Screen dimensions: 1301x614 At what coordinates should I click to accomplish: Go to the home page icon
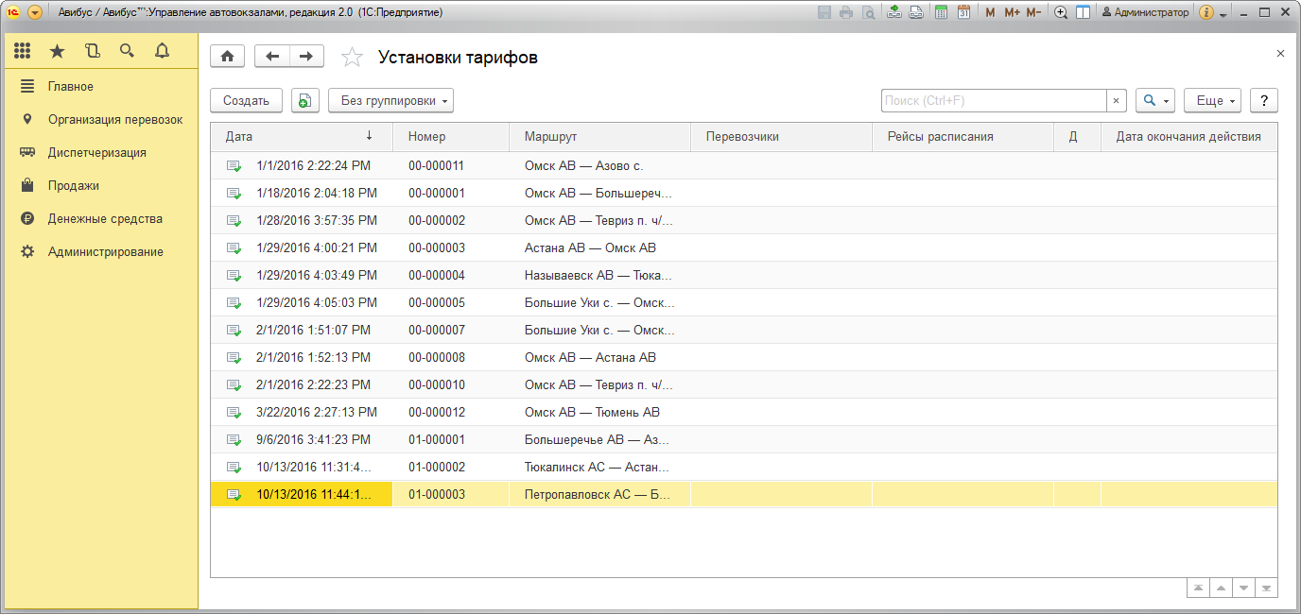pos(227,57)
